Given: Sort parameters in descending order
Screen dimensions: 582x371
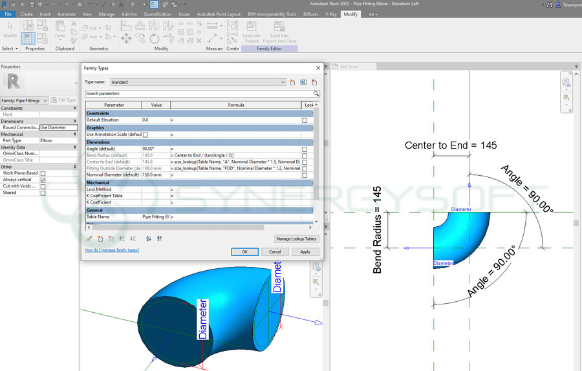Looking at the screenshot, I should coord(159,238).
